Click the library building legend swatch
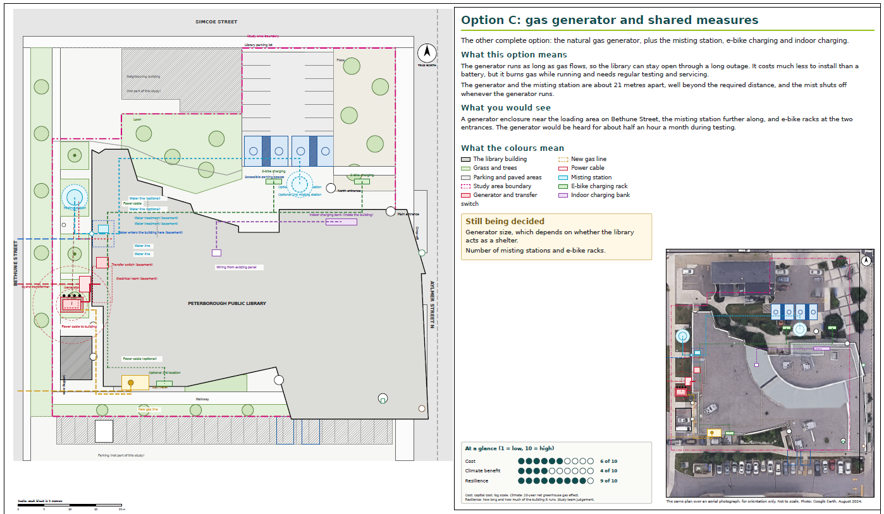 point(465,159)
